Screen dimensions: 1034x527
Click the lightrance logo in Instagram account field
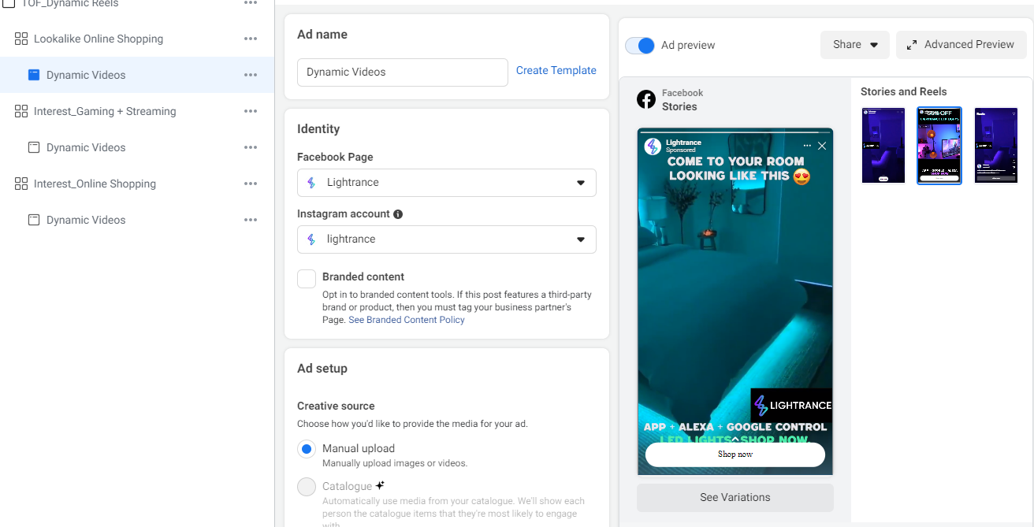311,239
